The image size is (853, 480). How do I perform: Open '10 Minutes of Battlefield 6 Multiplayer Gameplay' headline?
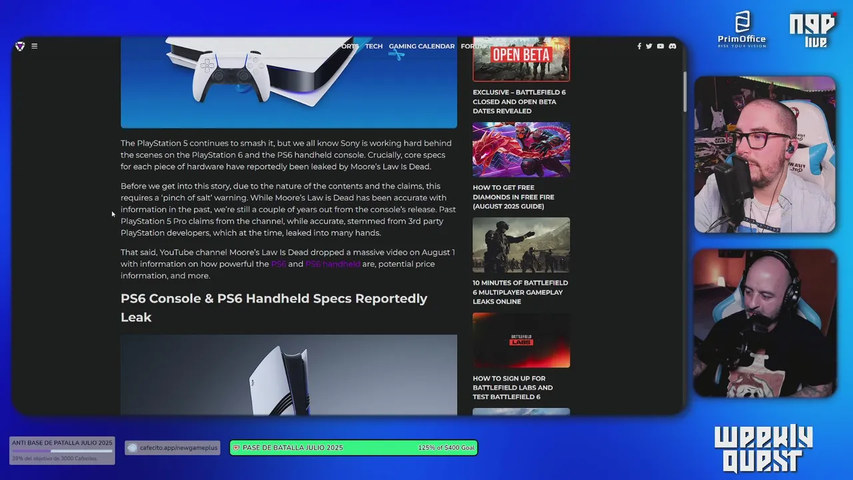[520, 292]
